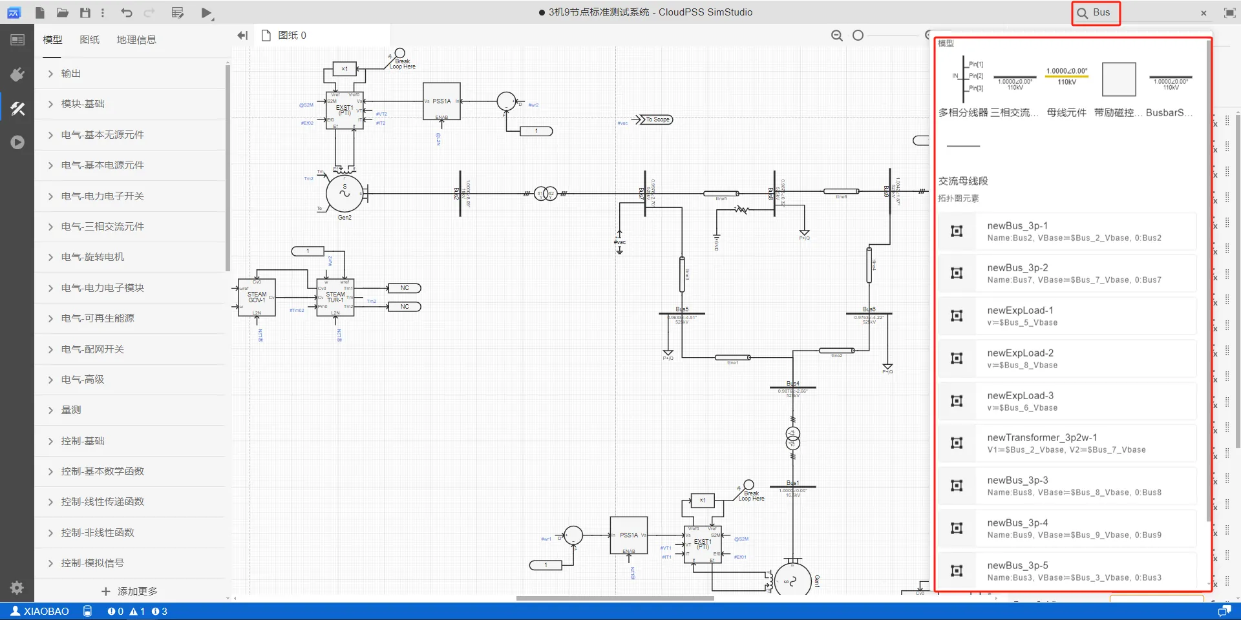Viewport: 1241px width, 620px height.
Task: Zoom out of the canvas
Action: pyautogui.click(x=837, y=36)
